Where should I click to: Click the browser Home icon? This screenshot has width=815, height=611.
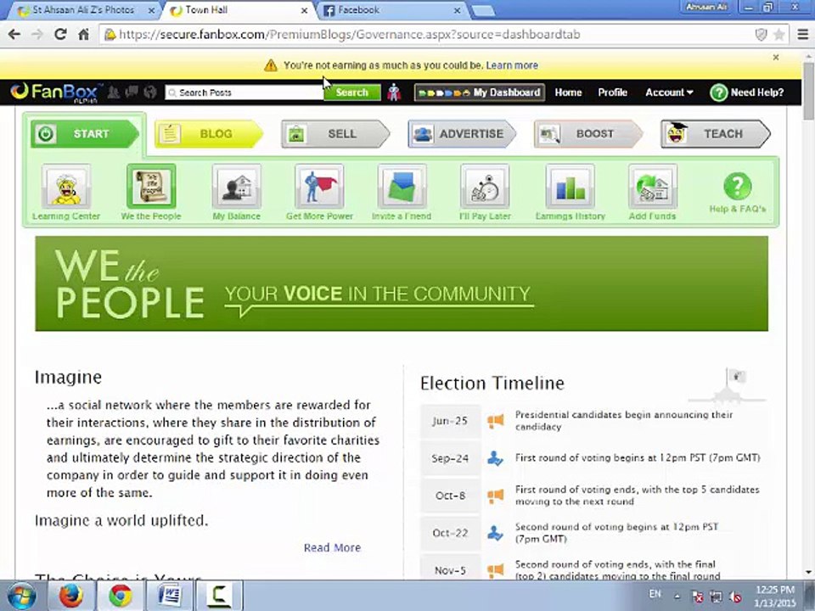[83, 34]
